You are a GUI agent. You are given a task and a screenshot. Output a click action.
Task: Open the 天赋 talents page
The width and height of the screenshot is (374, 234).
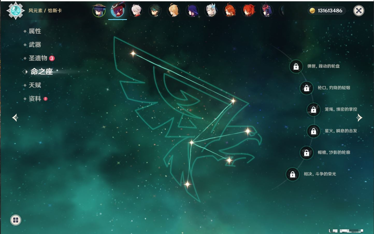tap(35, 85)
